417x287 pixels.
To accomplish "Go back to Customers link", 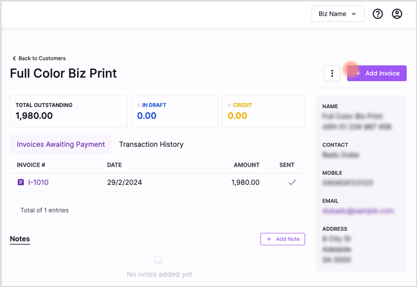I will pos(42,58).
